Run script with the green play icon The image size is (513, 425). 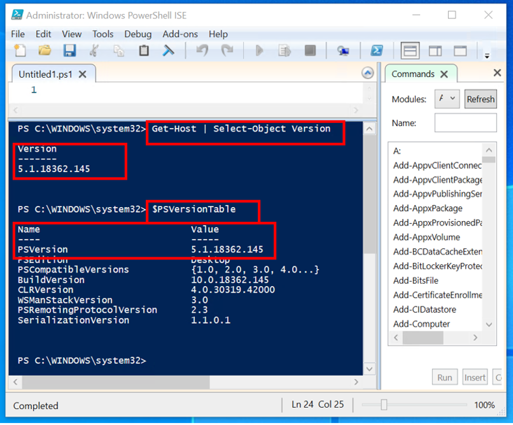260,51
